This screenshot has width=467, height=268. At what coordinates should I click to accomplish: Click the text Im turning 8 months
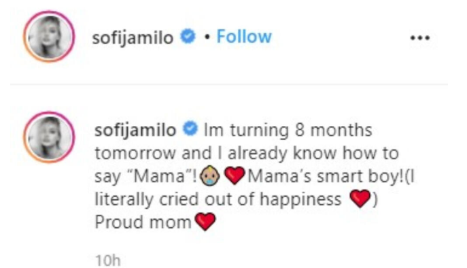point(288,131)
